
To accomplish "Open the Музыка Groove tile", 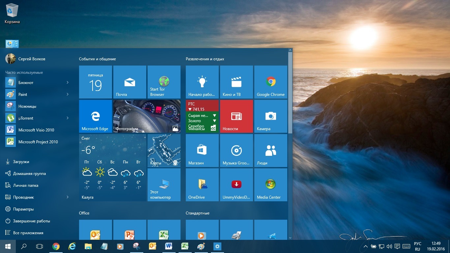I will (237, 151).
